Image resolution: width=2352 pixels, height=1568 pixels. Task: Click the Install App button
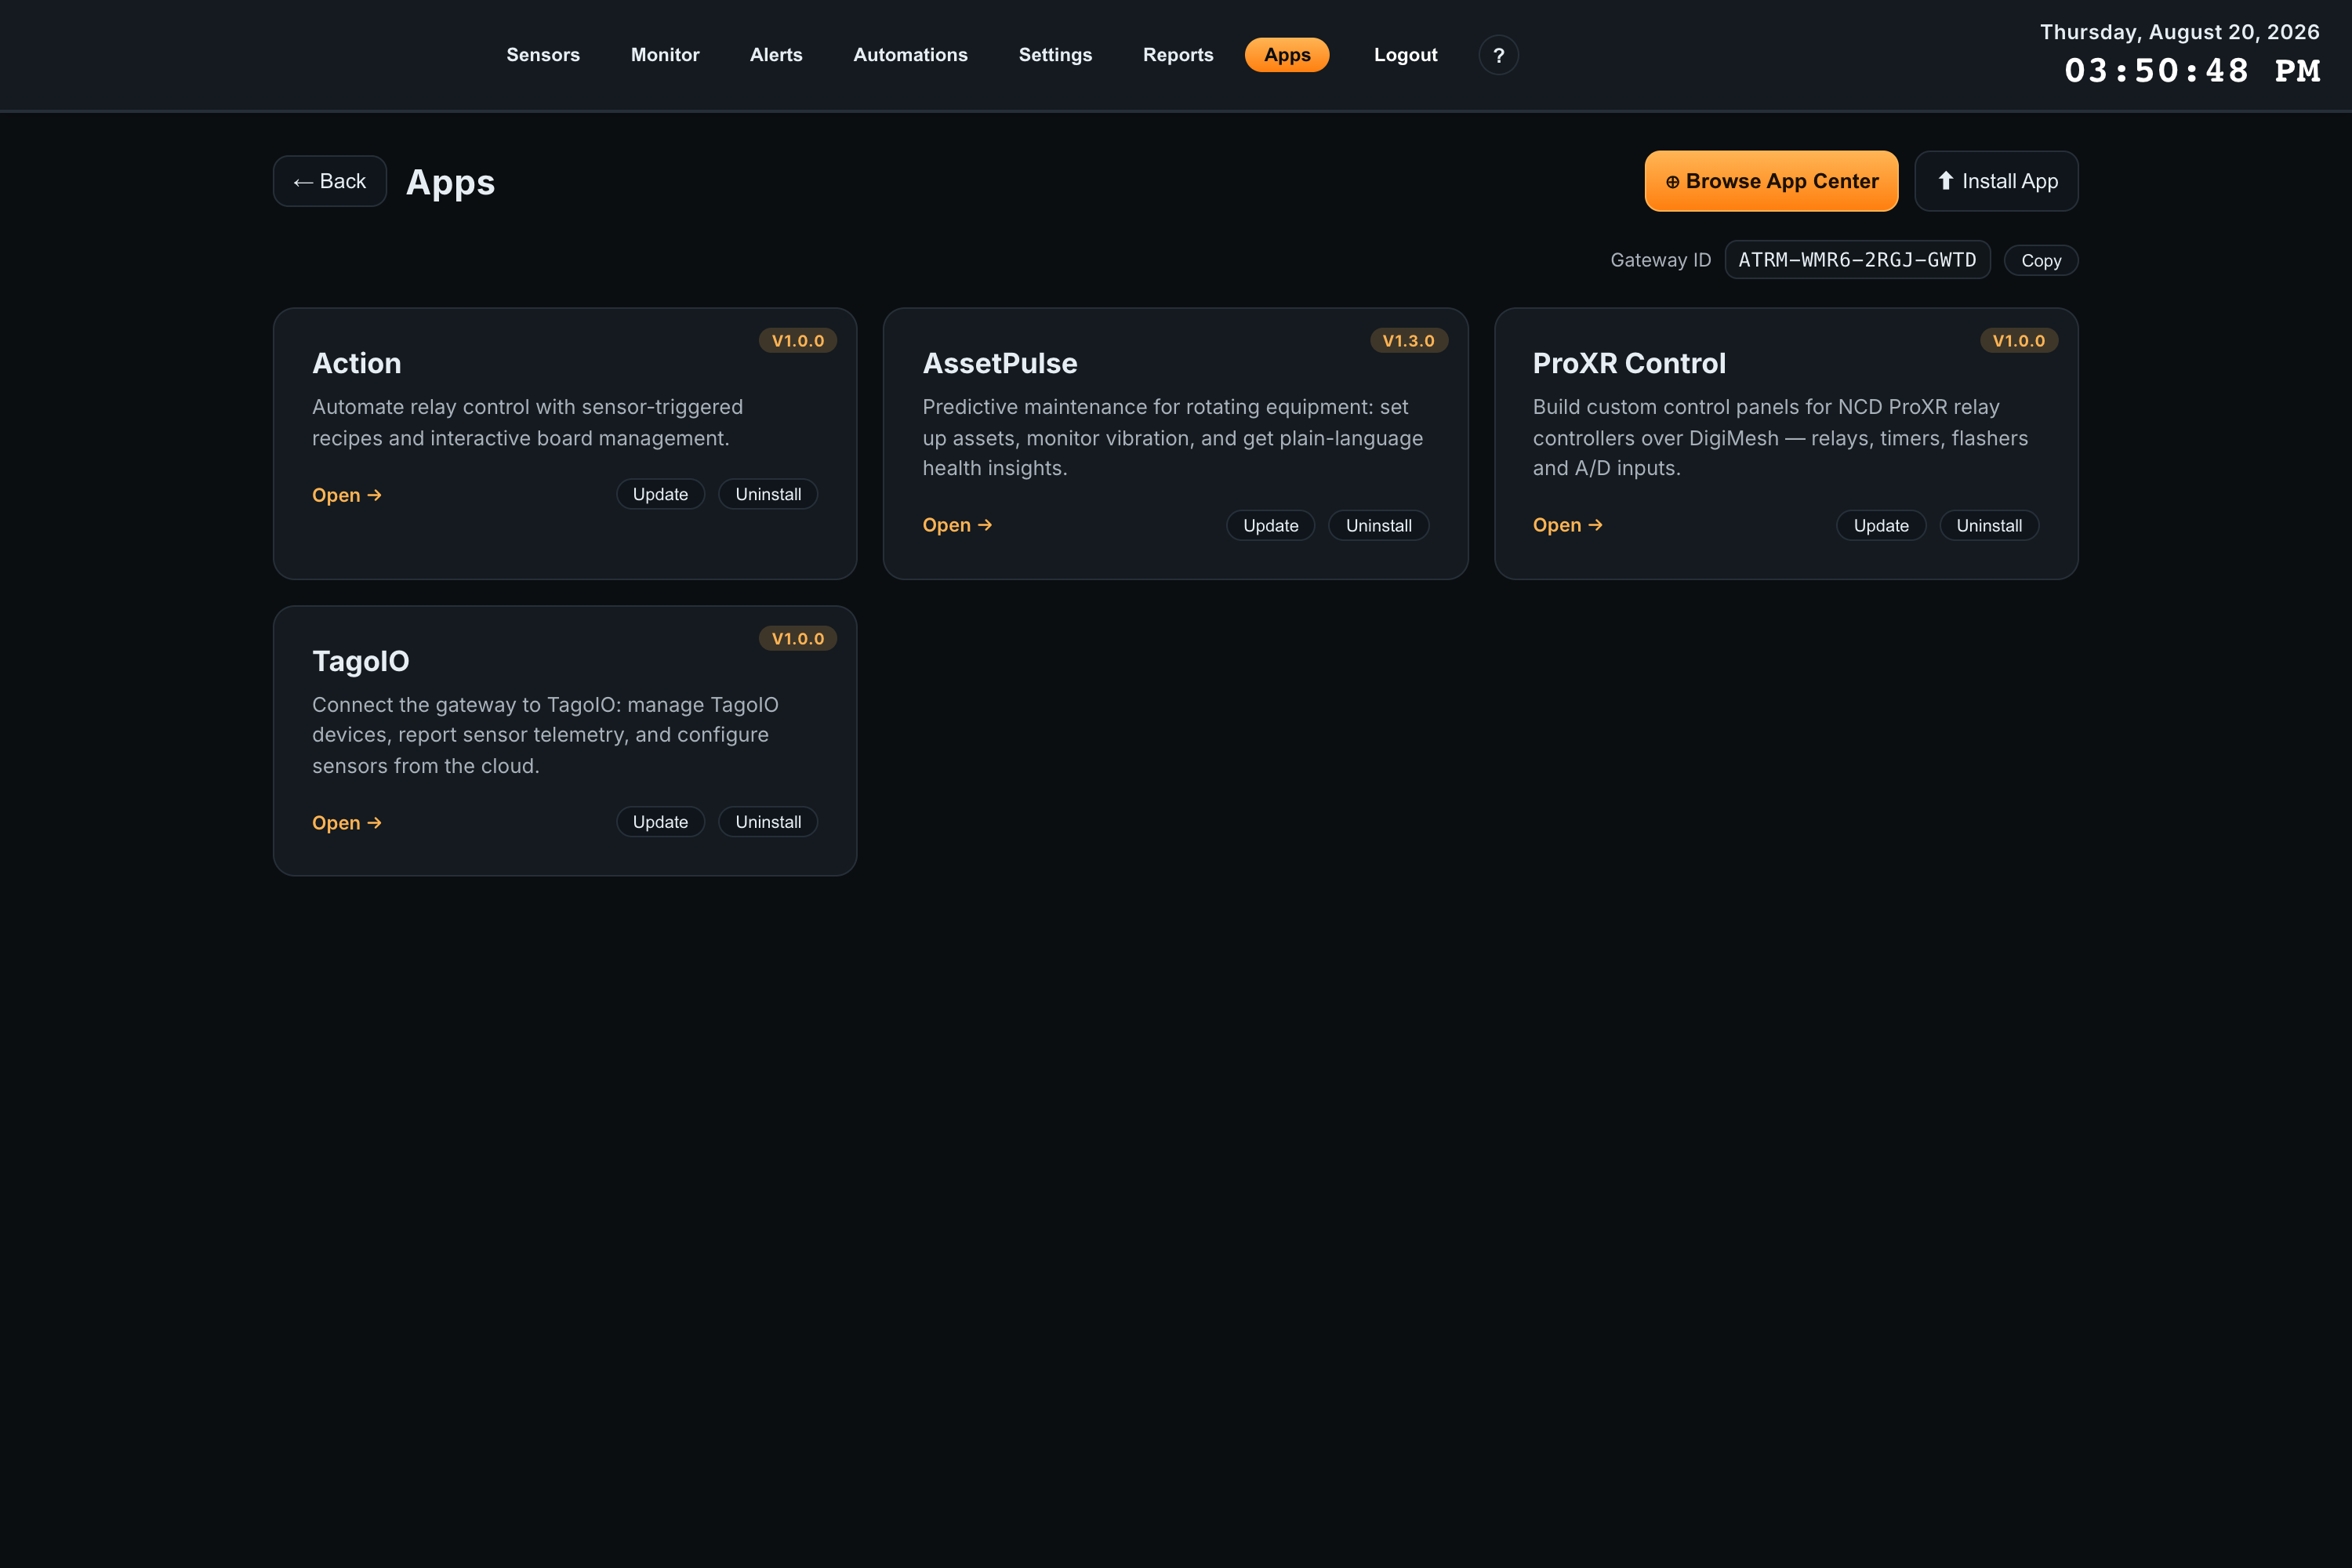pyautogui.click(x=1996, y=181)
